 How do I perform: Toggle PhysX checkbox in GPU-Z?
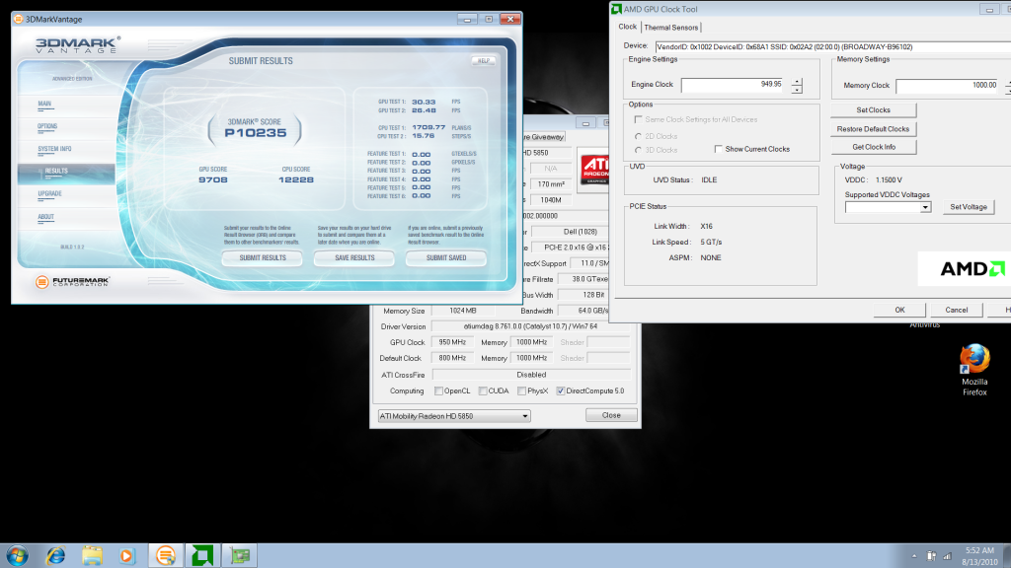coord(521,390)
